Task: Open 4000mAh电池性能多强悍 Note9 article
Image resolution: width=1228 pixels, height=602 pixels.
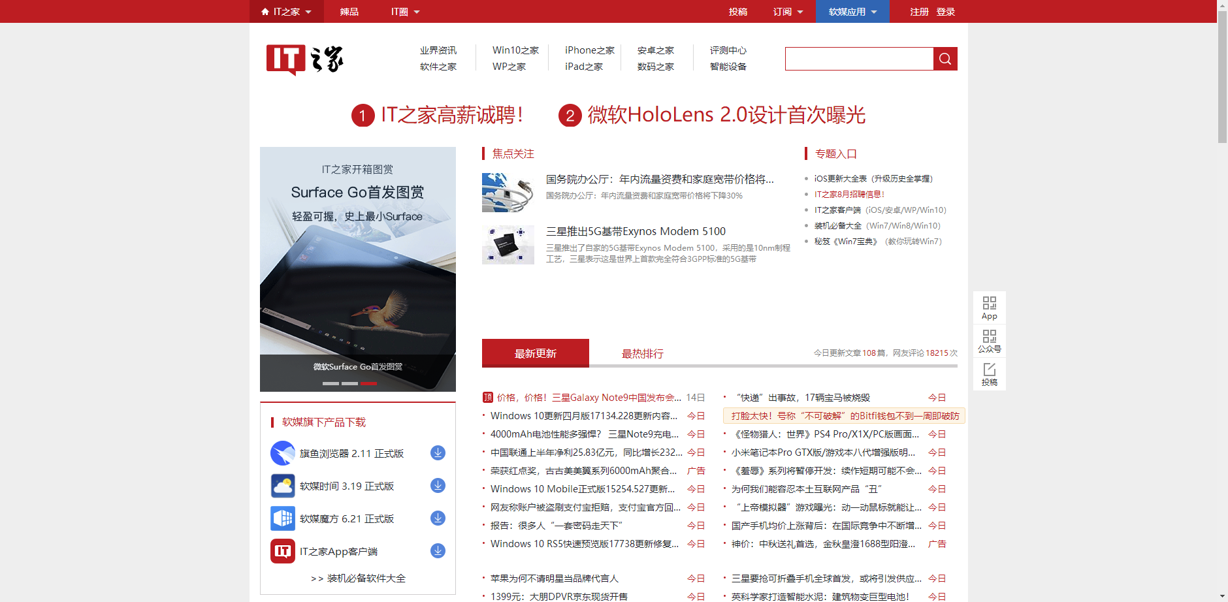Action: click(585, 434)
